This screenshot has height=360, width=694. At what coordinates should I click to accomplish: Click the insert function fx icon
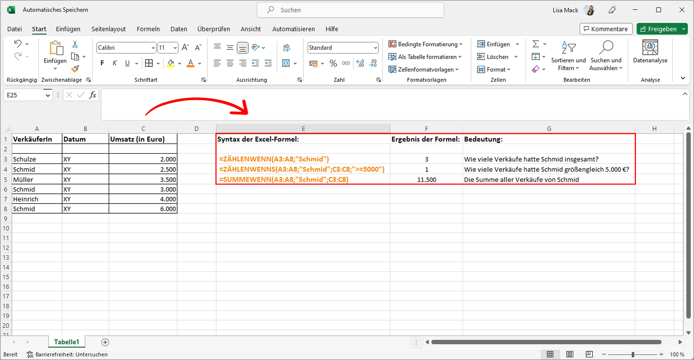coord(93,95)
